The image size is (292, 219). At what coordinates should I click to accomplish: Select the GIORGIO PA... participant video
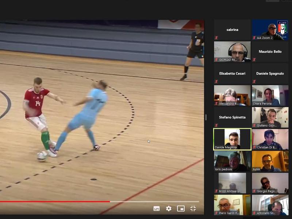coord(232,51)
